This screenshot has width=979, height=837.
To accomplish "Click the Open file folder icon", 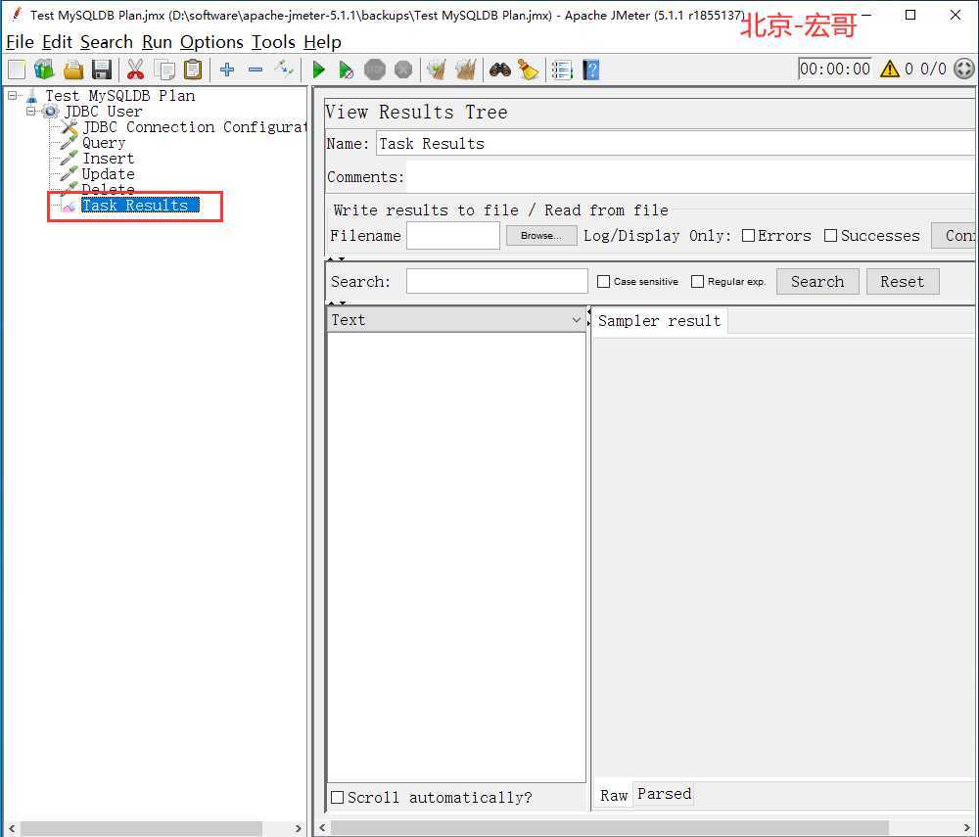I will click(73, 70).
